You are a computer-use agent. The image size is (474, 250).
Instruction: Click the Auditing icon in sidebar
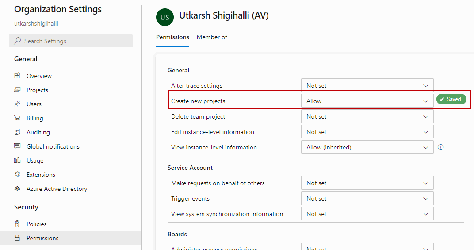tap(17, 132)
